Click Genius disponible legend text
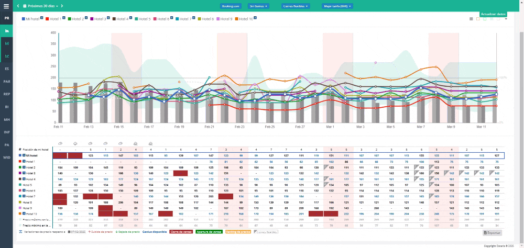This screenshot has width=524, height=248. point(155,231)
